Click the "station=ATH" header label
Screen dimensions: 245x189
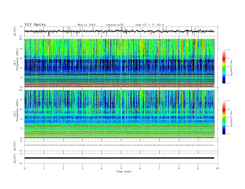[x=115, y=25]
